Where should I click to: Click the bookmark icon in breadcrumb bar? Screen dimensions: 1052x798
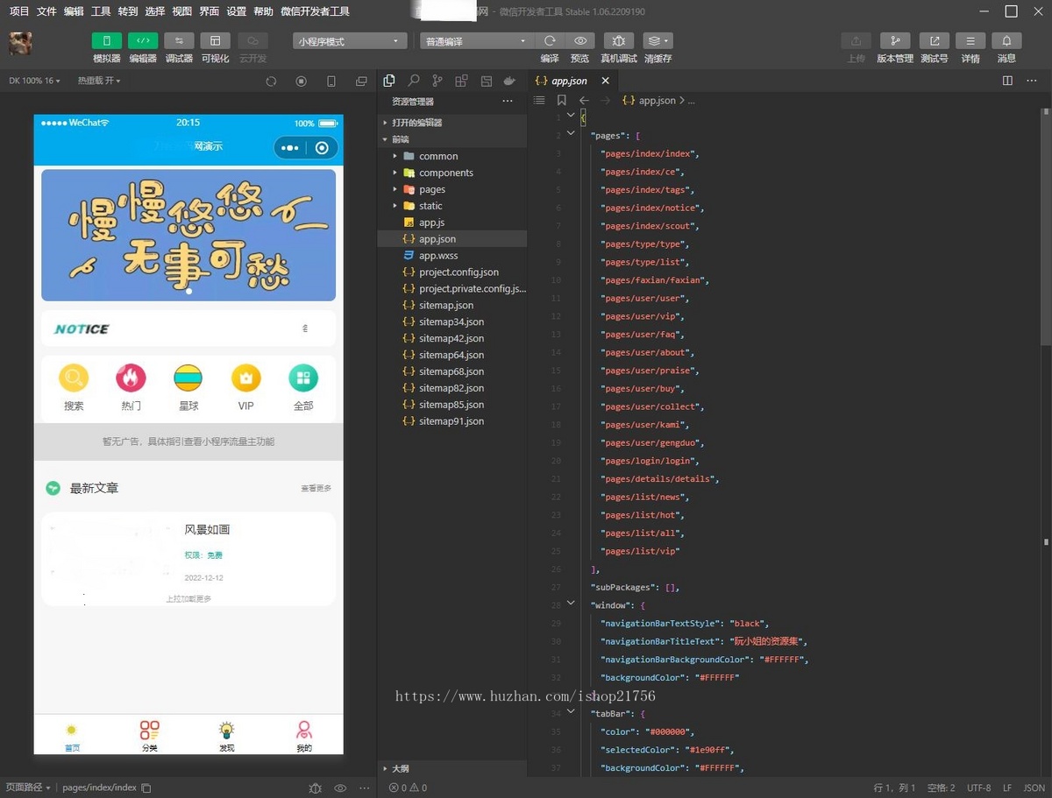pyautogui.click(x=562, y=101)
